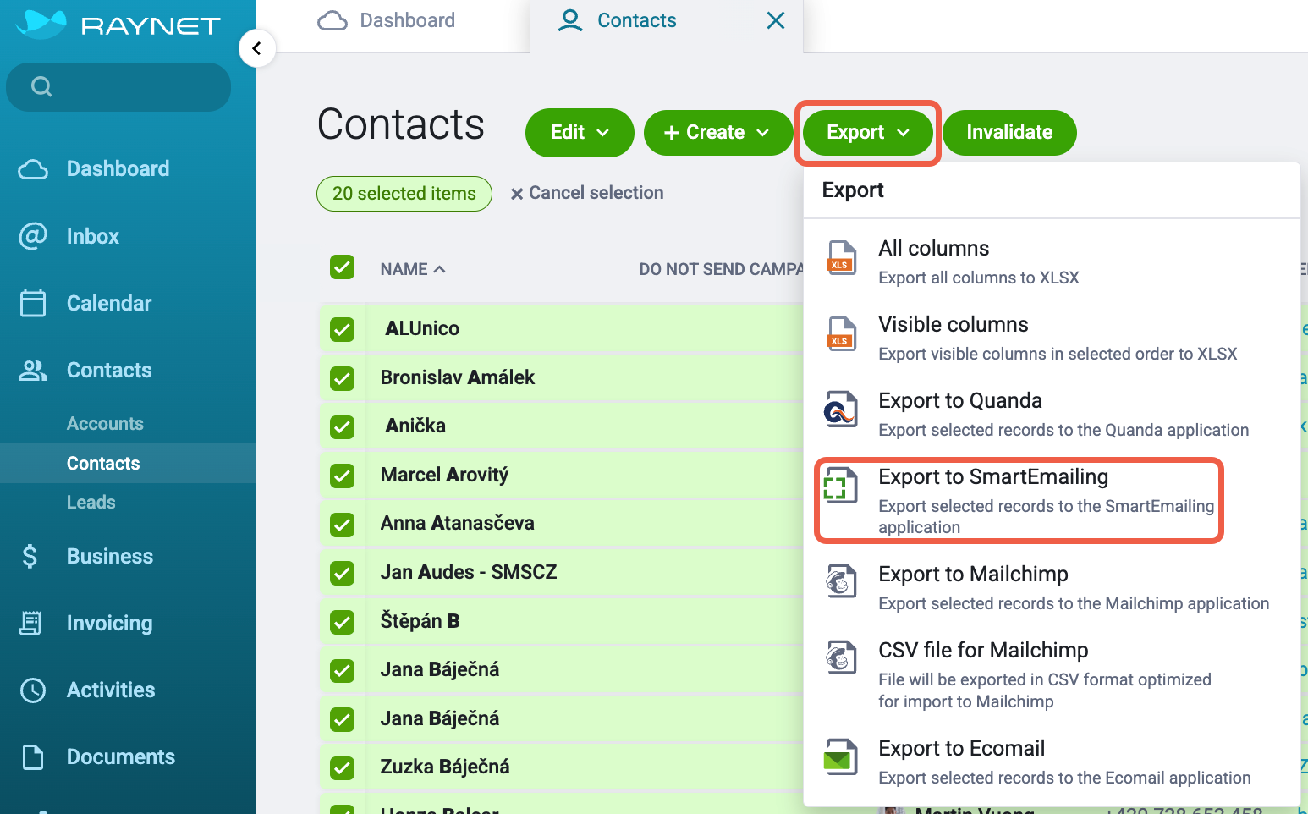Click the Quanda export icon
Screen dimensions: 1308x814
840,410
